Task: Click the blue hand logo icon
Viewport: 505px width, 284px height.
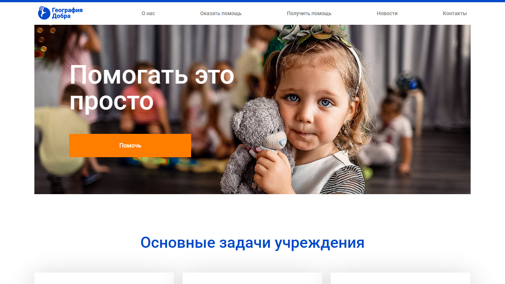Action: [44, 13]
